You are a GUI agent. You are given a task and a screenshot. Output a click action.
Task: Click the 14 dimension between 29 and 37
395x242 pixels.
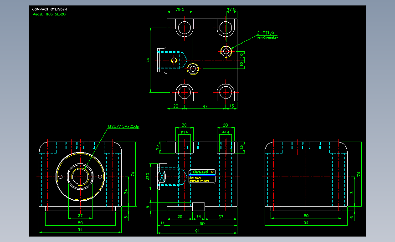(199, 217)
